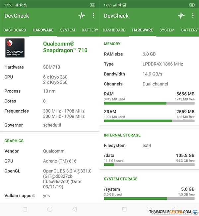The height and width of the screenshot is (216, 199).
Task: Tap the Wi-Fi icon in the left status bar
Action: click(x=21, y=5)
